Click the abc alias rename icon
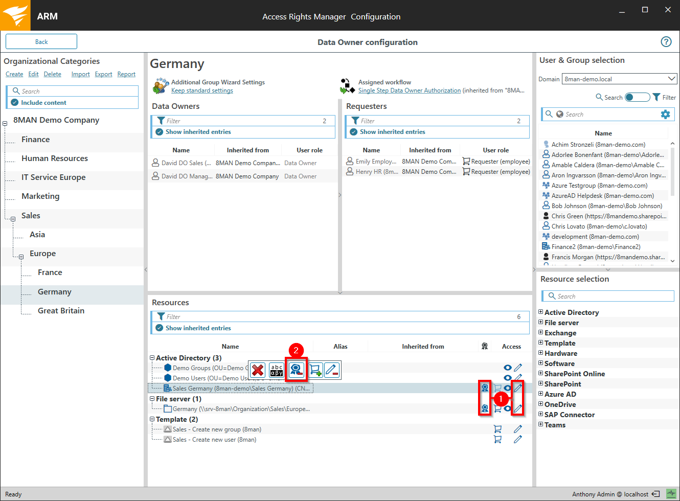680x501 pixels. (277, 370)
